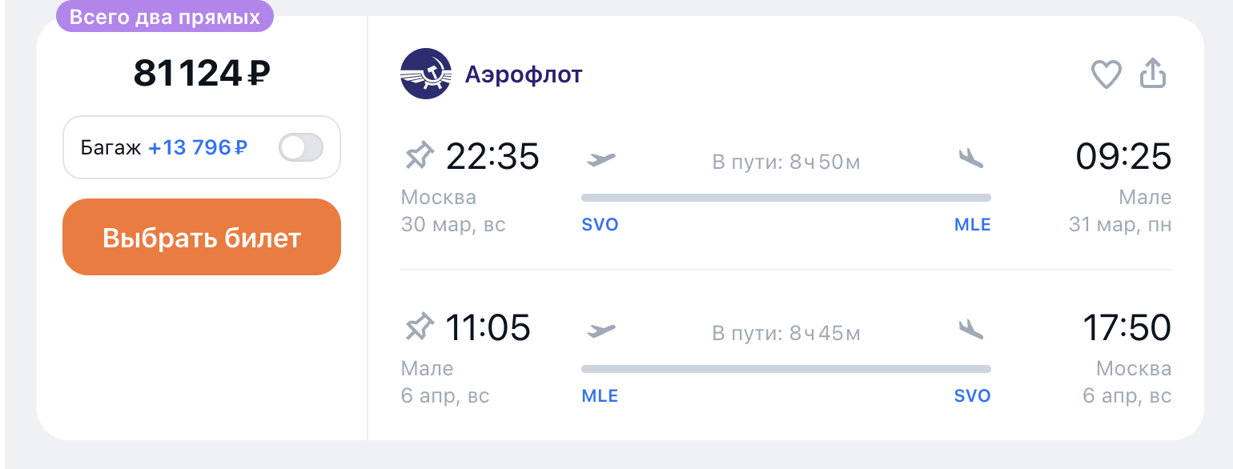Viewport: 1233px width, 469px height.
Task: Click MLE departure code on return flight
Action: (x=600, y=396)
